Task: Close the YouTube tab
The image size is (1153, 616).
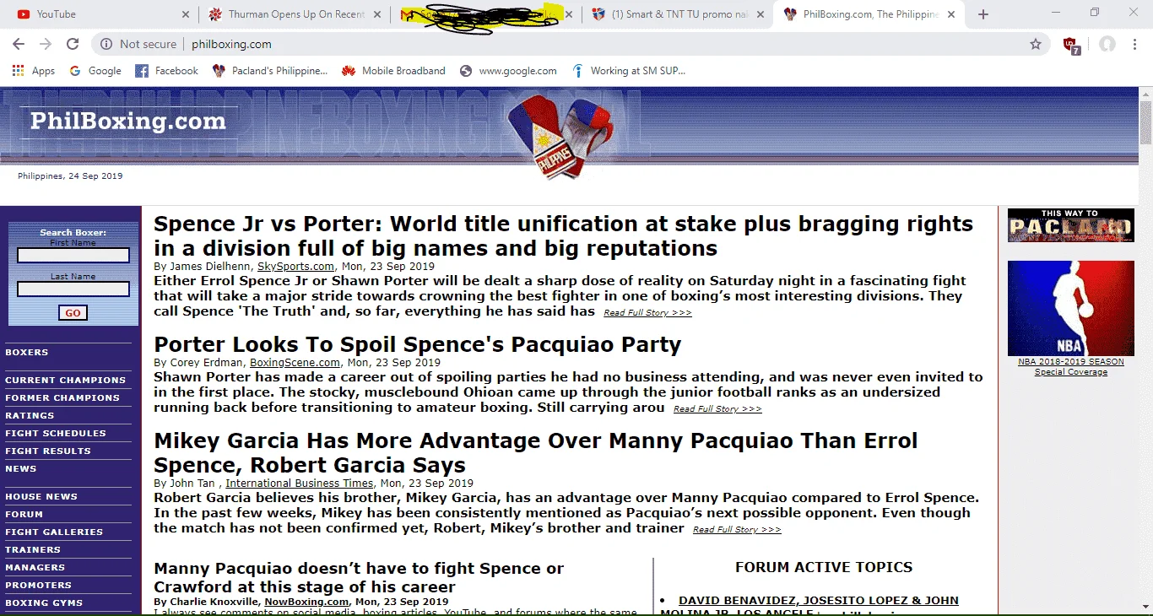Action: click(186, 14)
